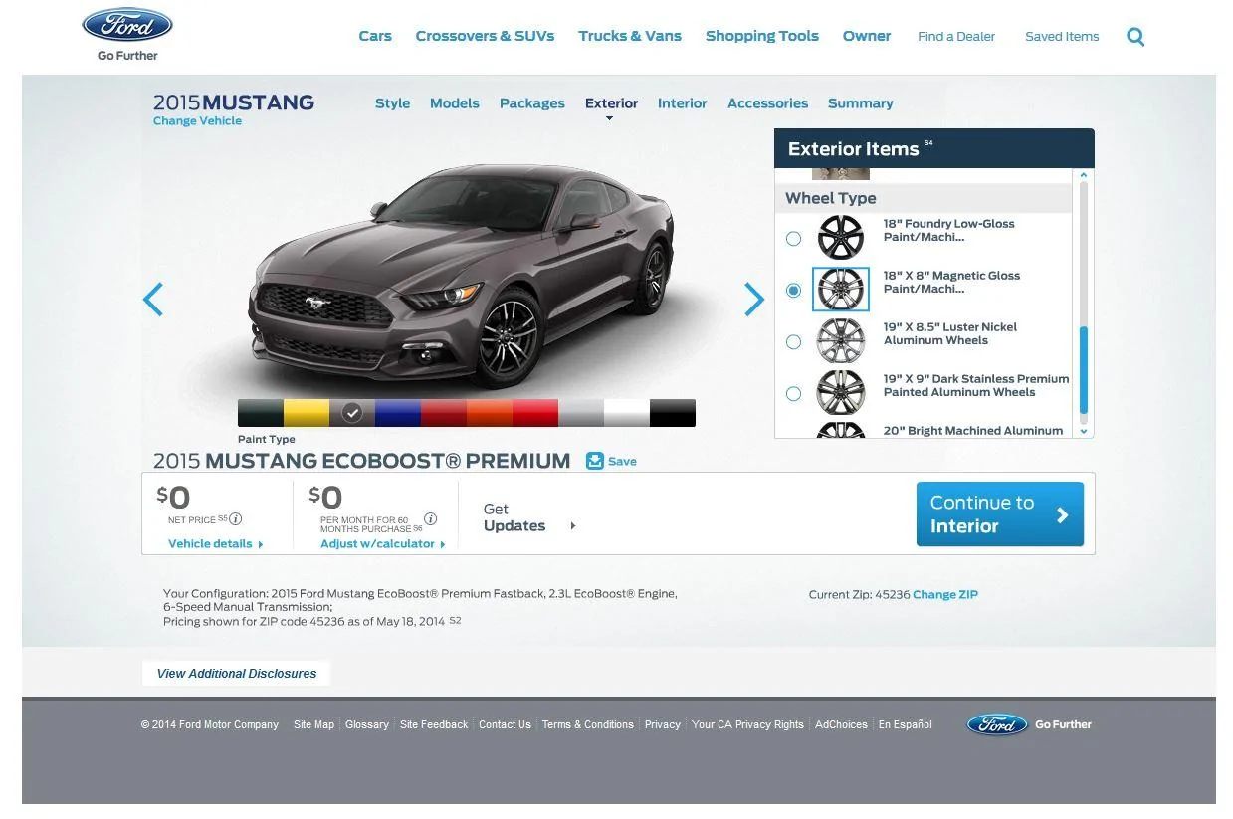This screenshot has height=819, width=1233.
Task: Pick the dark green paint swatch
Action: [261, 413]
